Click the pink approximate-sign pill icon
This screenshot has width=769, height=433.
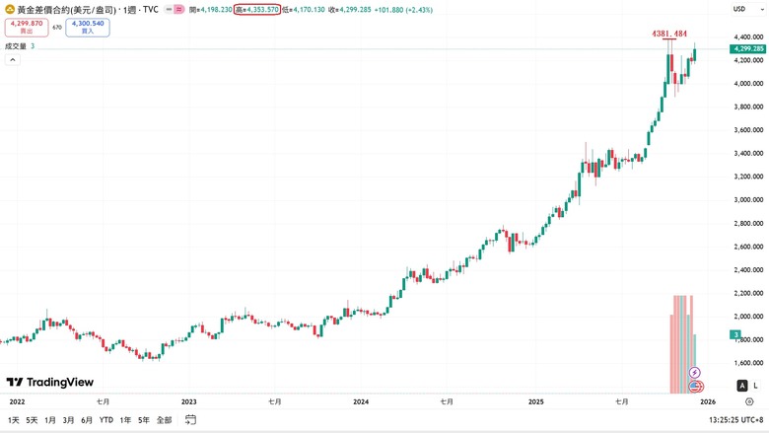(179, 9)
